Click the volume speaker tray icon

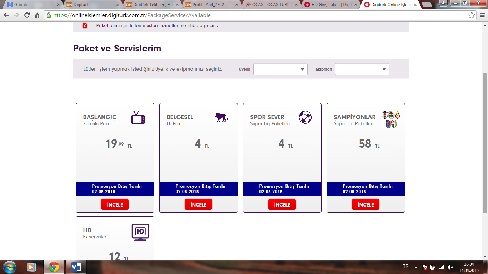pos(450,267)
